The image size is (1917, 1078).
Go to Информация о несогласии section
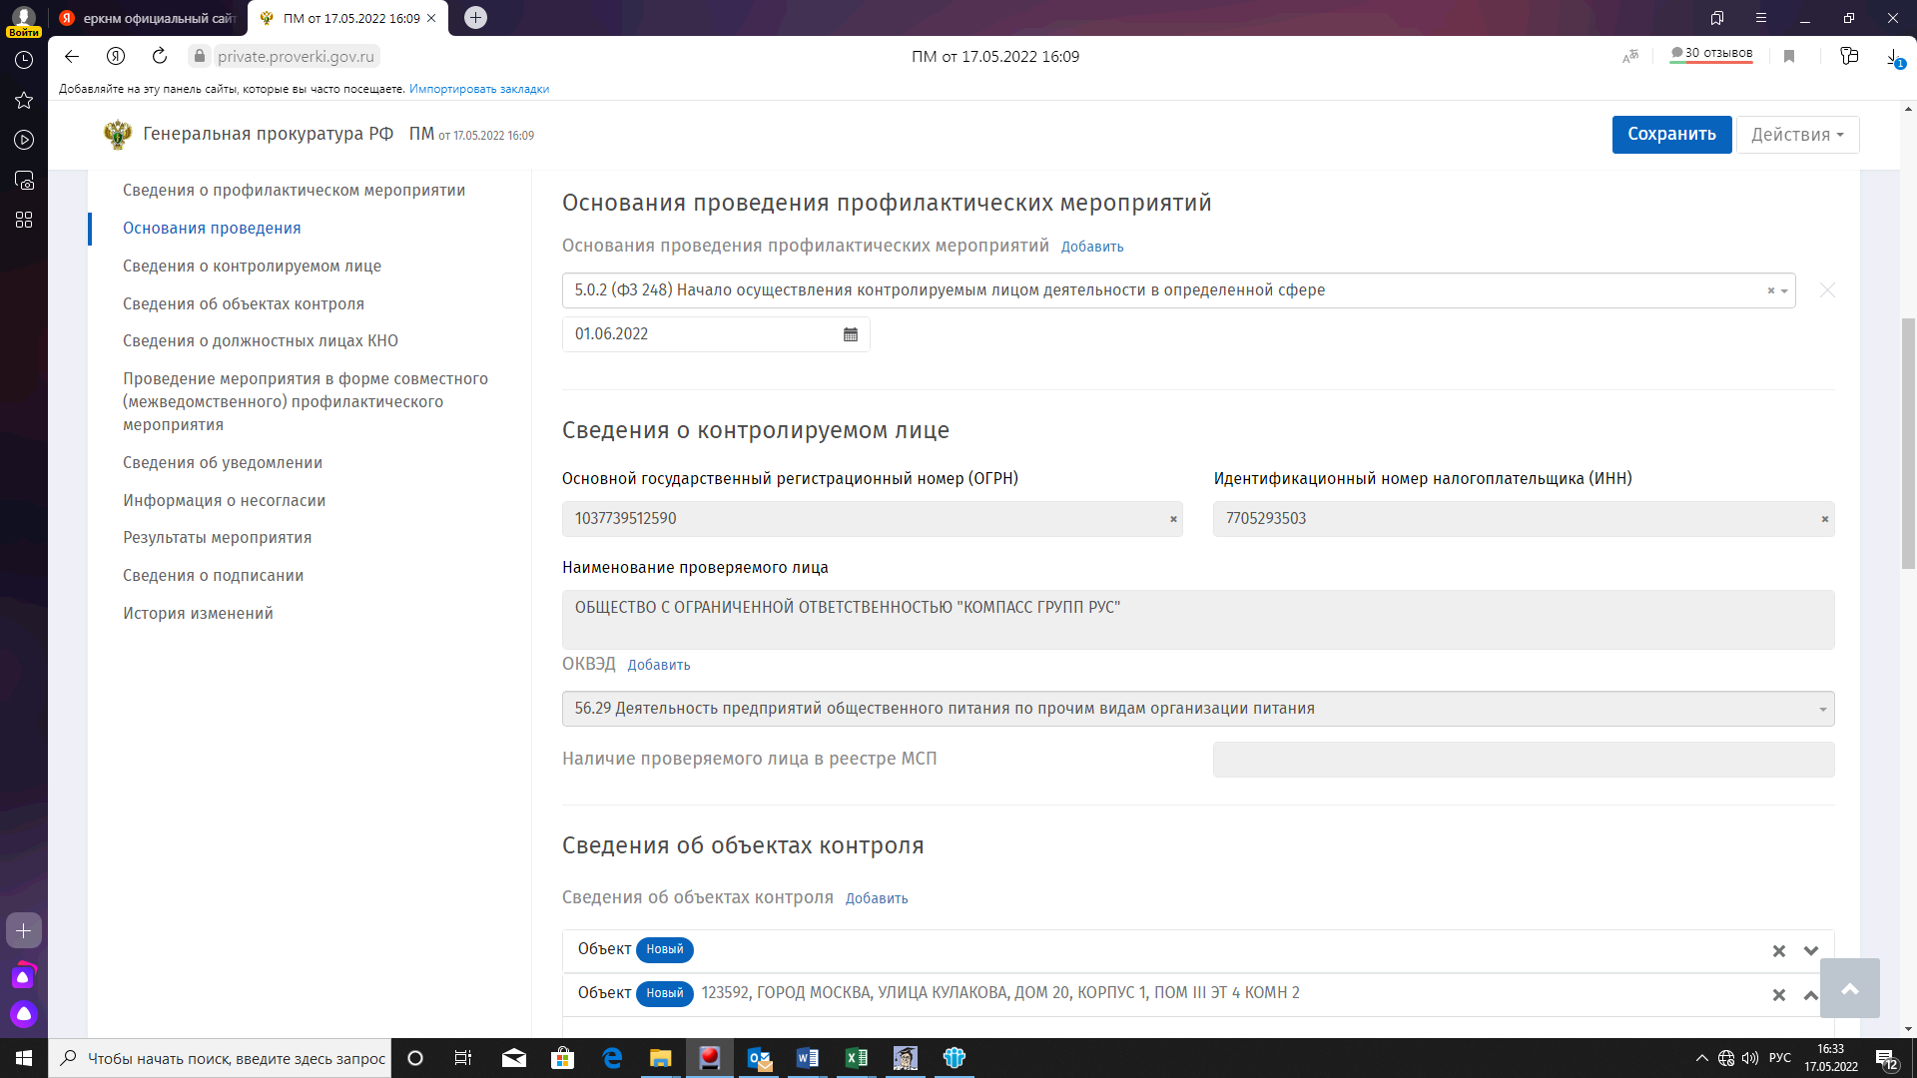pyautogui.click(x=224, y=501)
